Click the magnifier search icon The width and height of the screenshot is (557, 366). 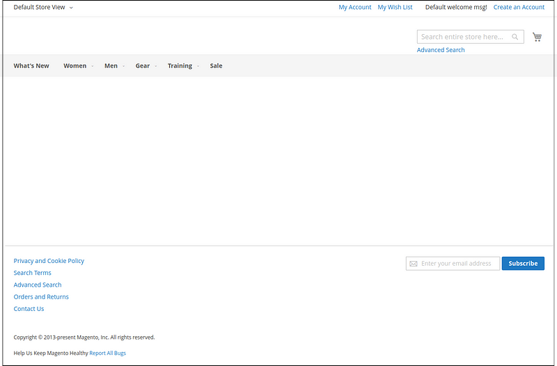tap(515, 37)
